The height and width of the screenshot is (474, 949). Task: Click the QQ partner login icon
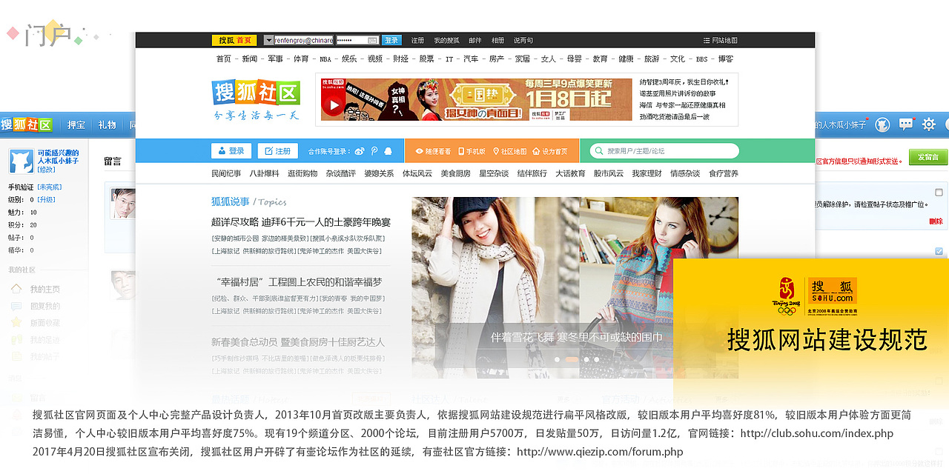[x=388, y=151]
